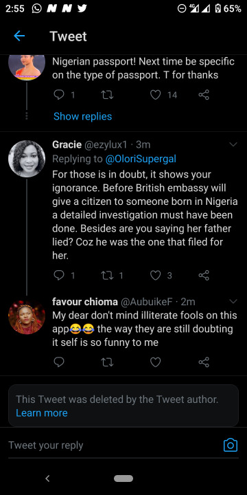Retweet Gracie's tweet
The image size is (247, 495).
[x=107, y=275]
